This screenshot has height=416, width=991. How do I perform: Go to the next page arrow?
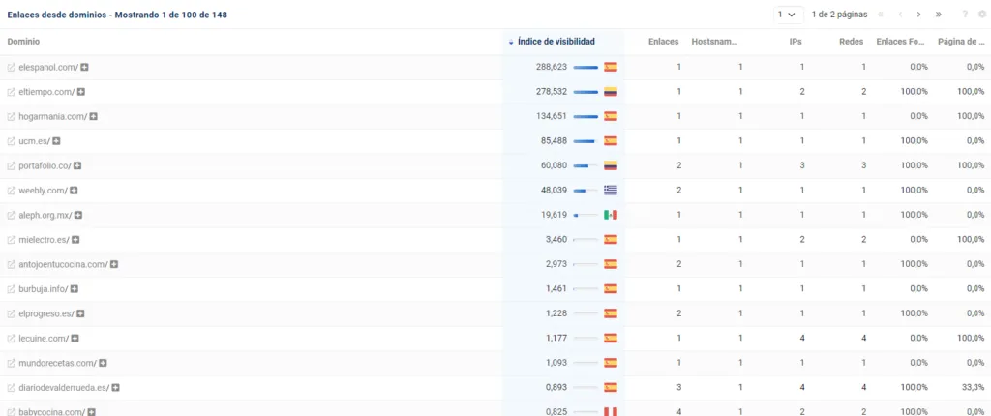tap(918, 15)
